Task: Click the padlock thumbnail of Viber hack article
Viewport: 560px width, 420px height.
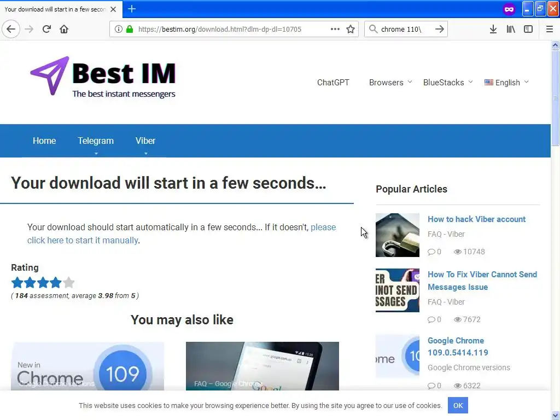Action: [398, 235]
